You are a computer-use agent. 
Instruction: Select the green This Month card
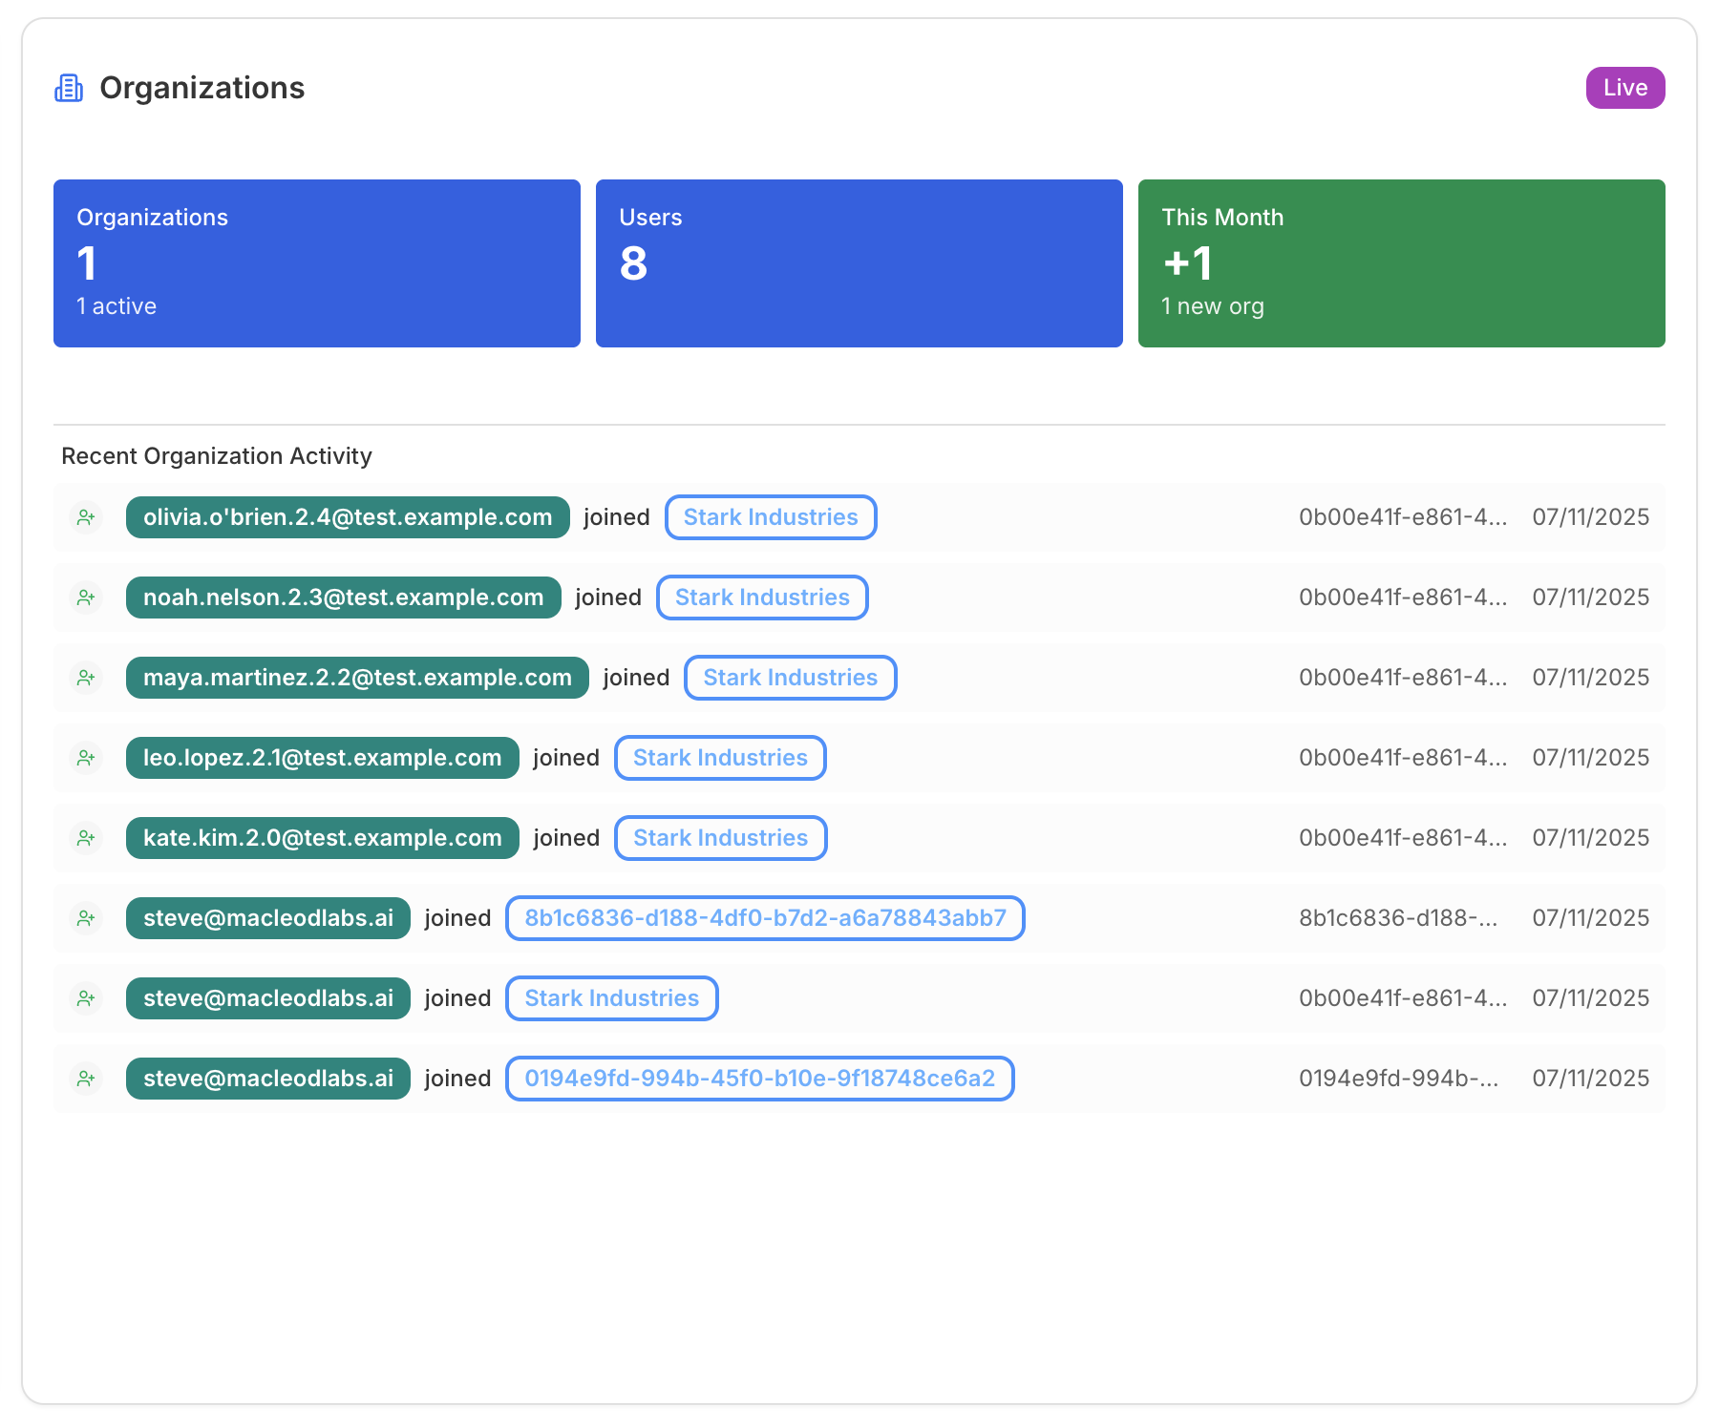point(1401,263)
